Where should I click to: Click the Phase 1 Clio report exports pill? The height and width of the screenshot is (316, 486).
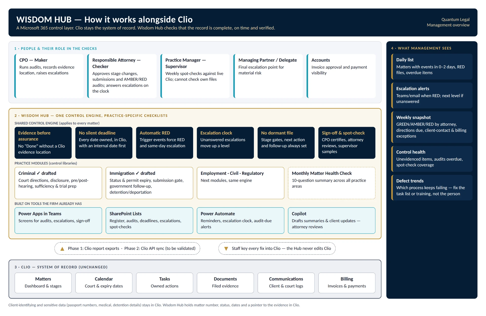tap(127, 248)
